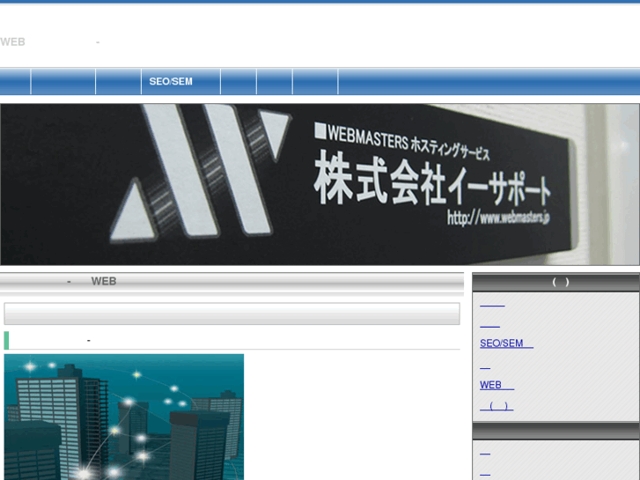The height and width of the screenshot is (480, 640).
Task: Click the teal city skyline illustration
Action: [x=124, y=417]
